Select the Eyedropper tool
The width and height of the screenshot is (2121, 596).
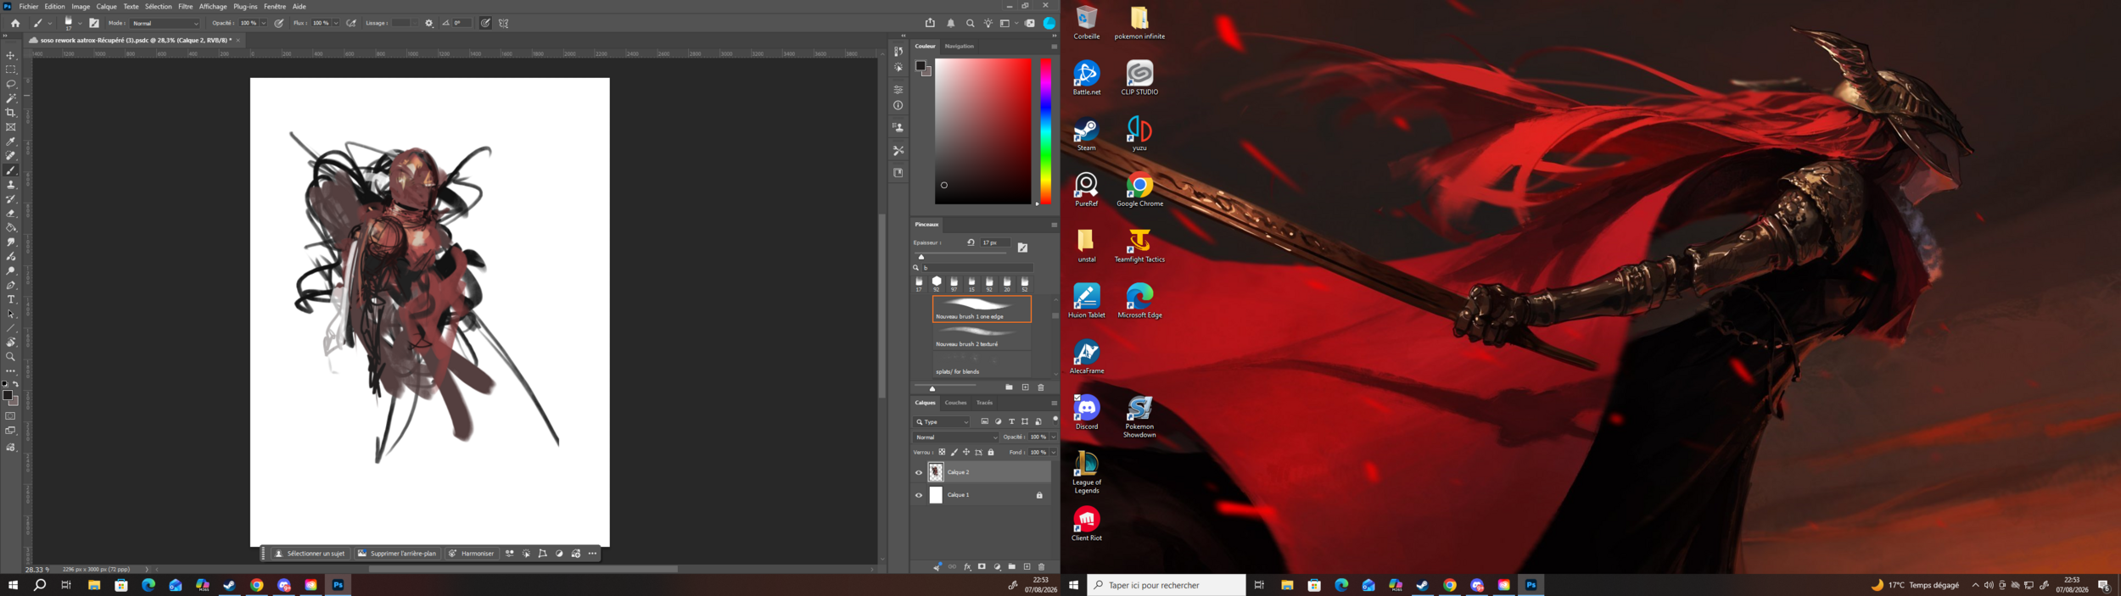[11, 142]
